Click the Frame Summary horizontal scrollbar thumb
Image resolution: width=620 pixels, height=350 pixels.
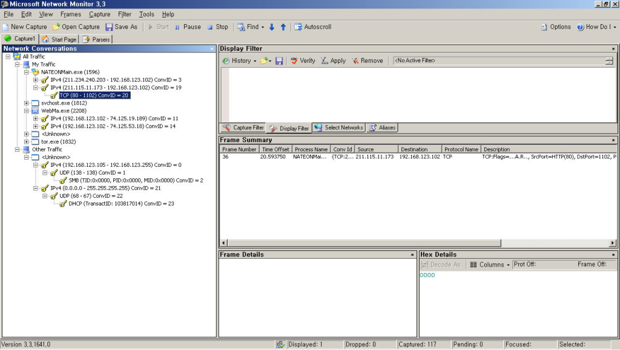pos(364,243)
